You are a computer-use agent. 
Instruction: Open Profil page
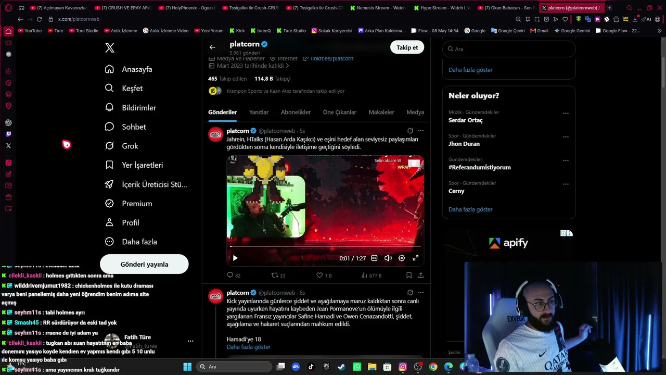(122, 223)
